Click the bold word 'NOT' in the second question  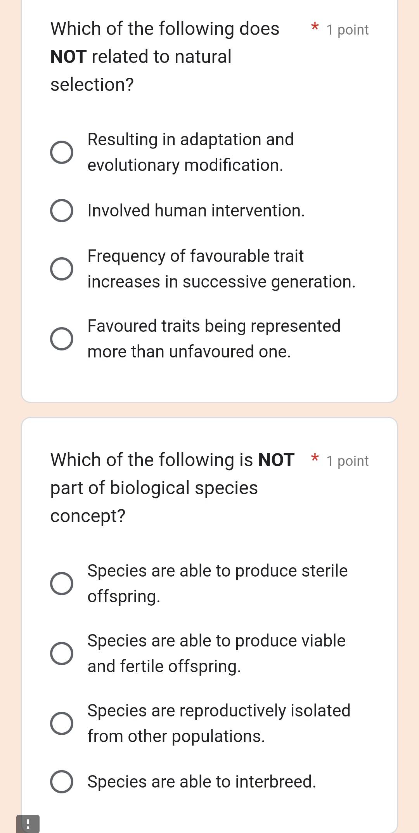click(276, 460)
